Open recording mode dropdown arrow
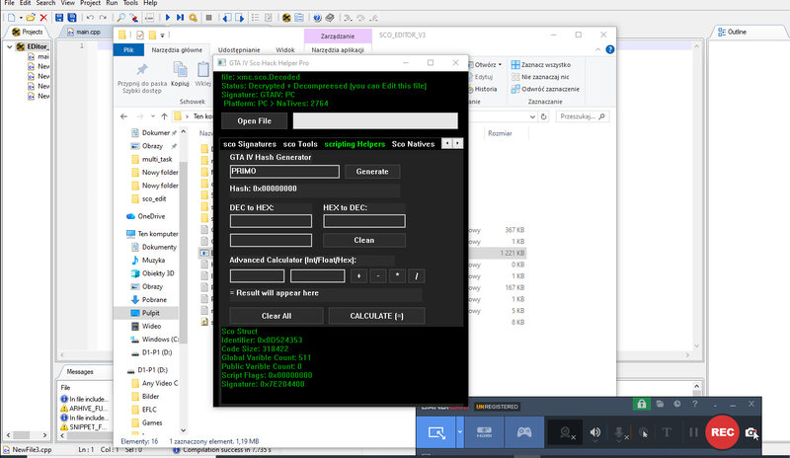Viewport: 790px width, 458px height. (460, 431)
